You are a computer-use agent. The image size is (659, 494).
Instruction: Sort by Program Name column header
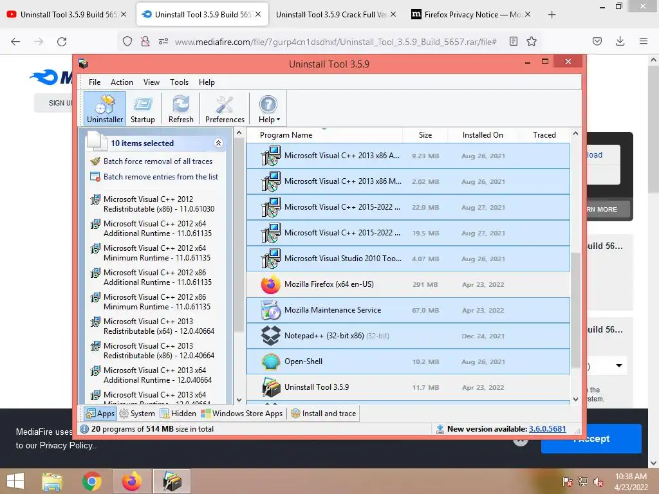[286, 135]
